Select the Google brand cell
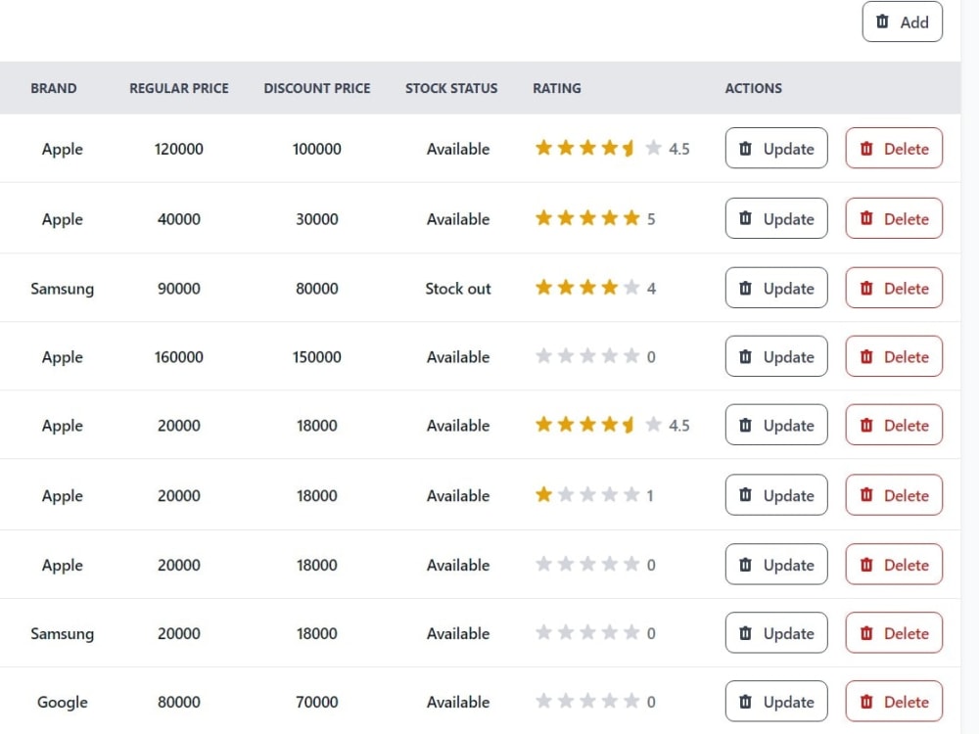The image size is (979, 734). (63, 702)
